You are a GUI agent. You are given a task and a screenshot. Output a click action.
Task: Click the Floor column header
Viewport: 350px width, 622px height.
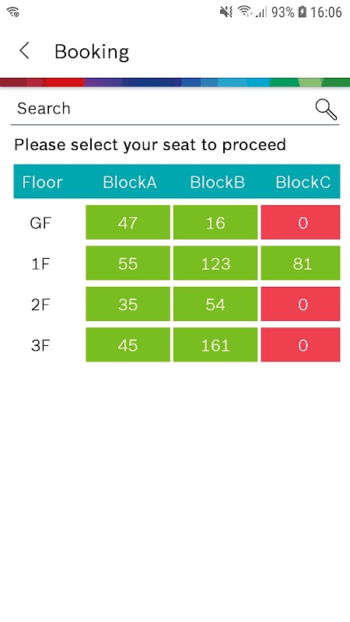tap(42, 182)
